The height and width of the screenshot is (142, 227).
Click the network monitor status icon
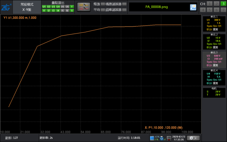coord(169,138)
